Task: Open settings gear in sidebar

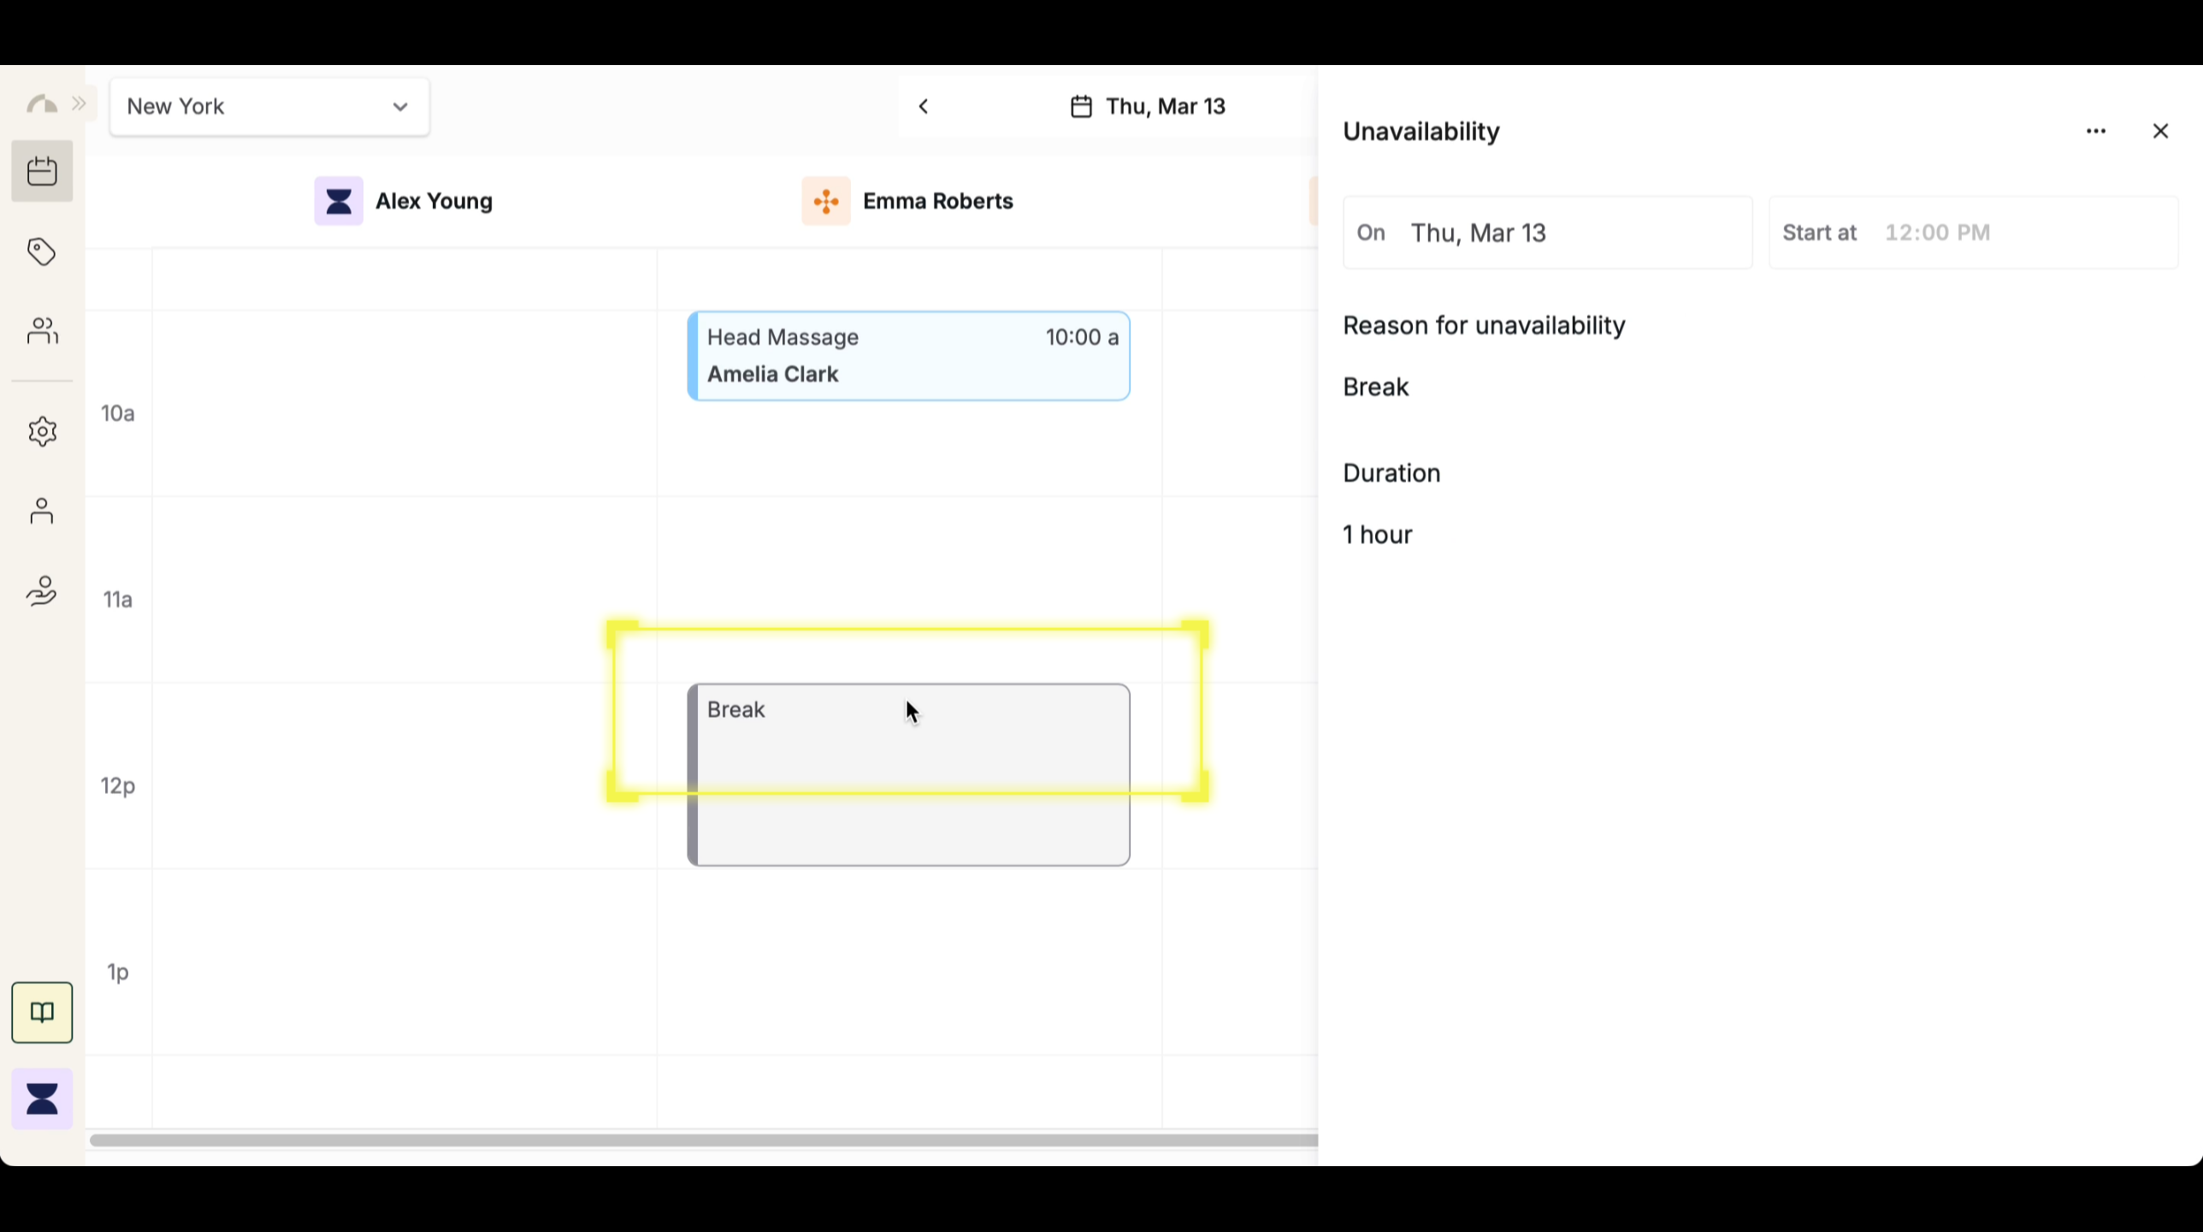Action: coord(42,431)
